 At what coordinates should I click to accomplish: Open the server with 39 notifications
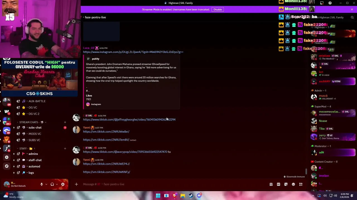click(7, 101)
